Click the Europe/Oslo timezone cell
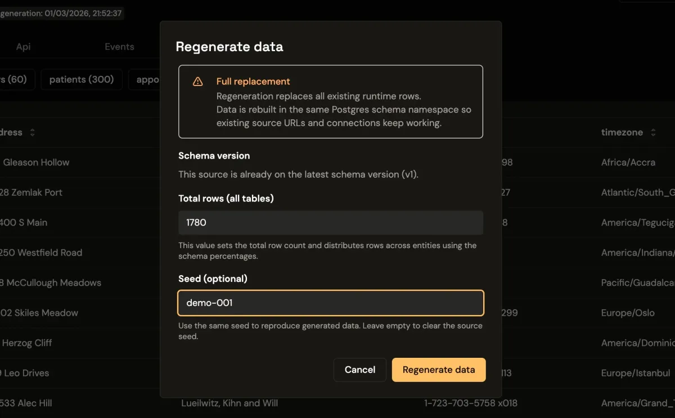Image resolution: width=675 pixels, height=418 pixels. (x=627, y=313)
